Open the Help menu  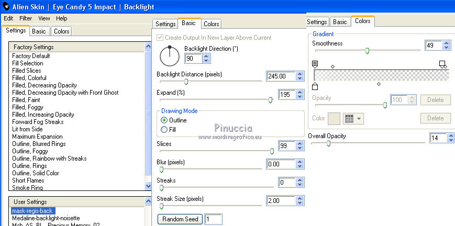61,18
